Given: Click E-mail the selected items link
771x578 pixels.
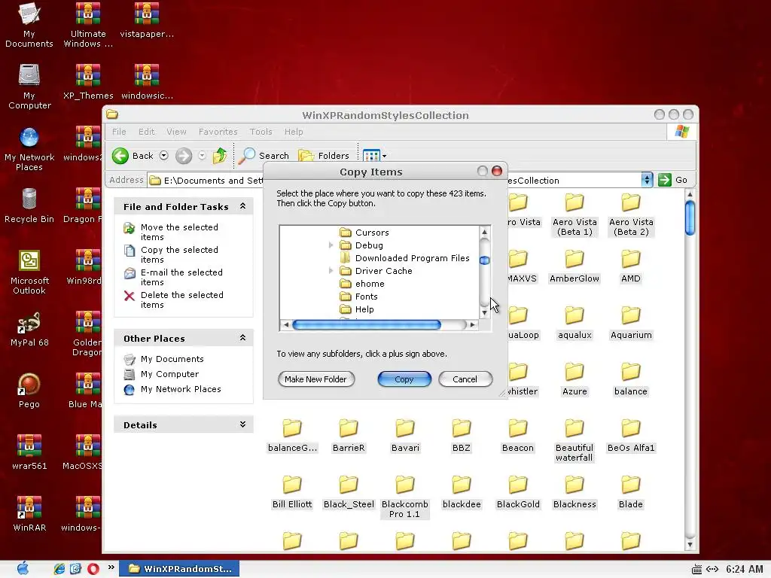Looking at the screenshot, I should tap(181, 277).
